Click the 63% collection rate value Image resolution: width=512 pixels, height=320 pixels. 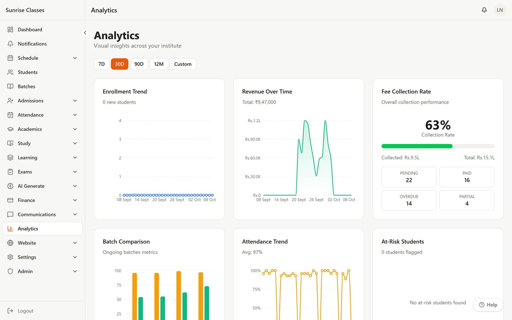(x=438, y=125)
